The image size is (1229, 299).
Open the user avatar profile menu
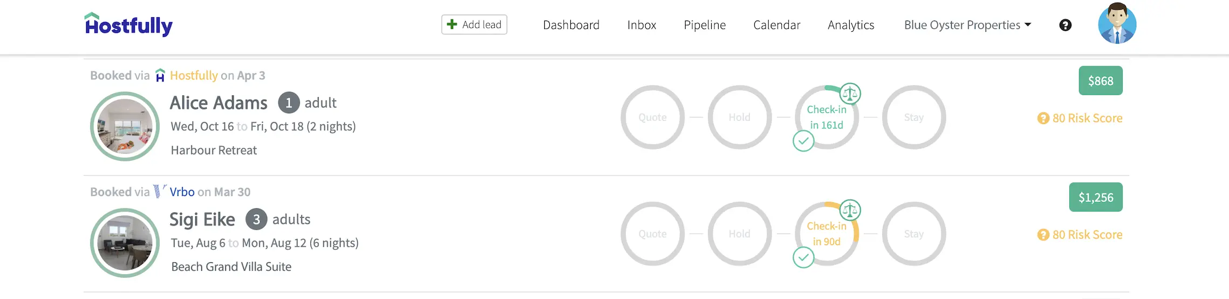click(x=1117, y=24)
